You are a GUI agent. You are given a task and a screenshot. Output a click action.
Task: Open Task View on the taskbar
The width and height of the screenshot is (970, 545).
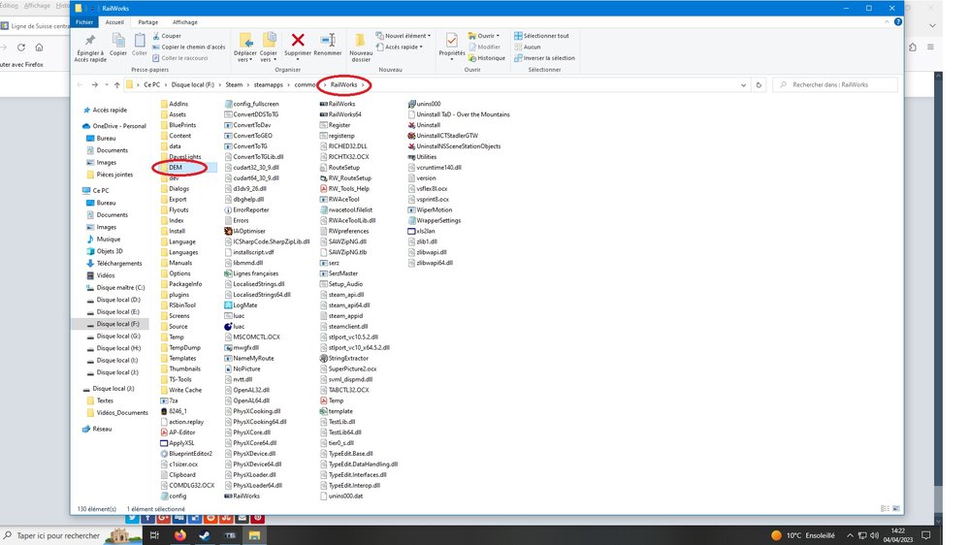click(154, 535)
